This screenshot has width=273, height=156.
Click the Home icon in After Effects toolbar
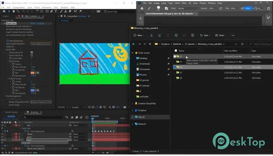point(4,11)
